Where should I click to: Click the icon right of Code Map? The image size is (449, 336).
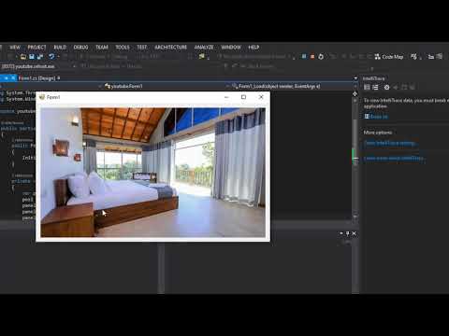(413, 57)
